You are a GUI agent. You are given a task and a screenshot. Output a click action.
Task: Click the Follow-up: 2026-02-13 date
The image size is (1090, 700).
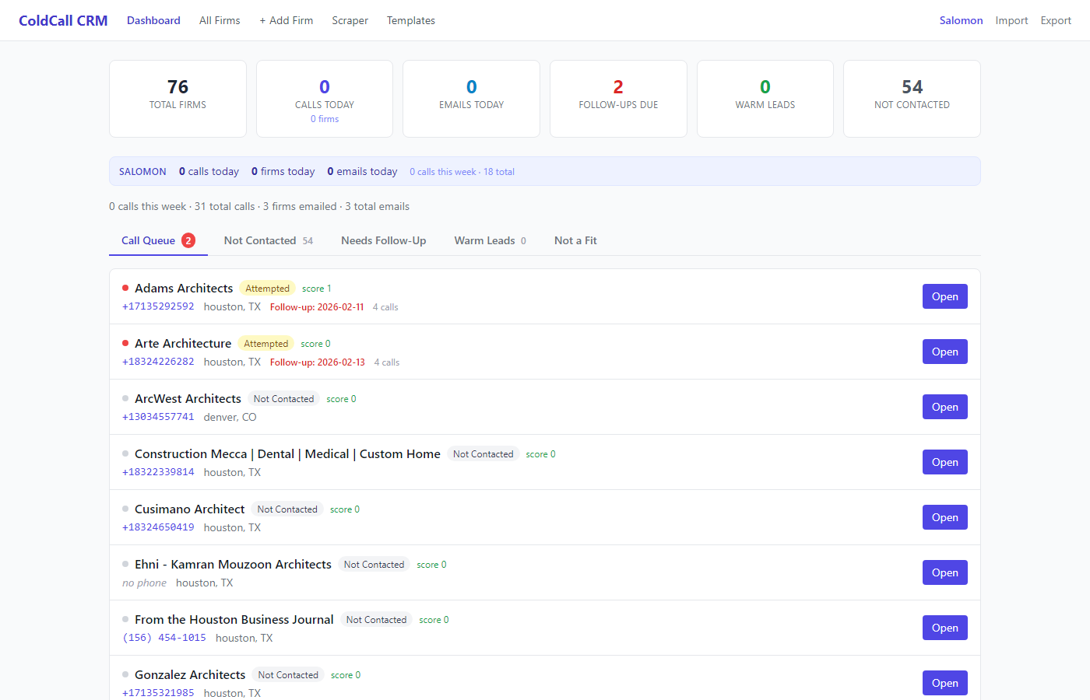pos(318,362)
